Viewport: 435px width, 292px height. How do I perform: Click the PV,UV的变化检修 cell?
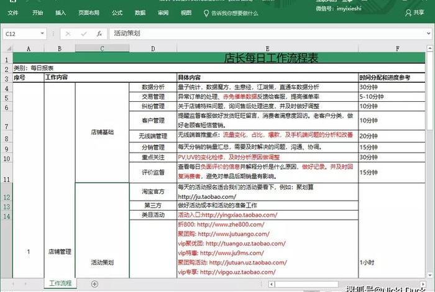click(x=267, y=157)
